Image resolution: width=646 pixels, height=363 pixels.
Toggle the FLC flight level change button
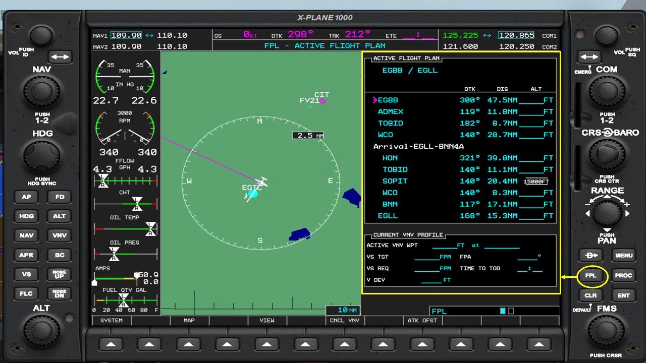(x=26, y=293)
